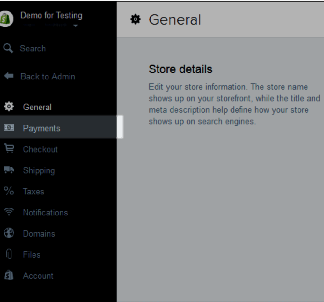Navigate to Notifications settings label
324x302 pixels.
[45, 213]
